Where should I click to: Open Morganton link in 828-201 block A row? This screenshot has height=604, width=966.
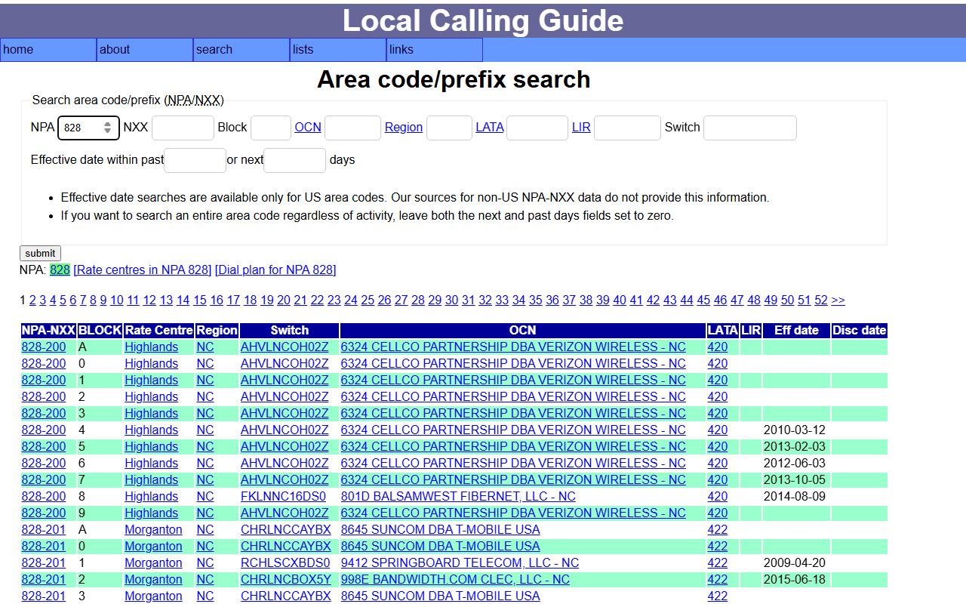pos(153,530)
